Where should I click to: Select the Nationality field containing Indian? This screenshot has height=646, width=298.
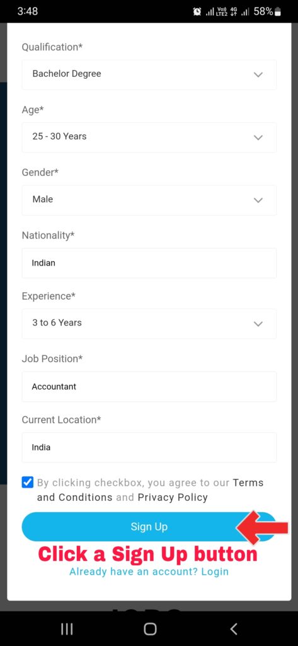point(149,263)
